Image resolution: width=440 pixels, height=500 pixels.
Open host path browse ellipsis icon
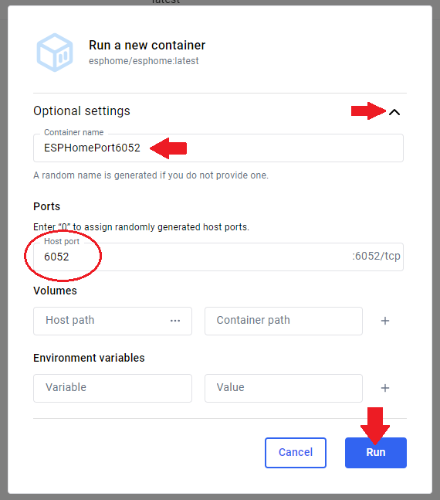tap(175, 321)
